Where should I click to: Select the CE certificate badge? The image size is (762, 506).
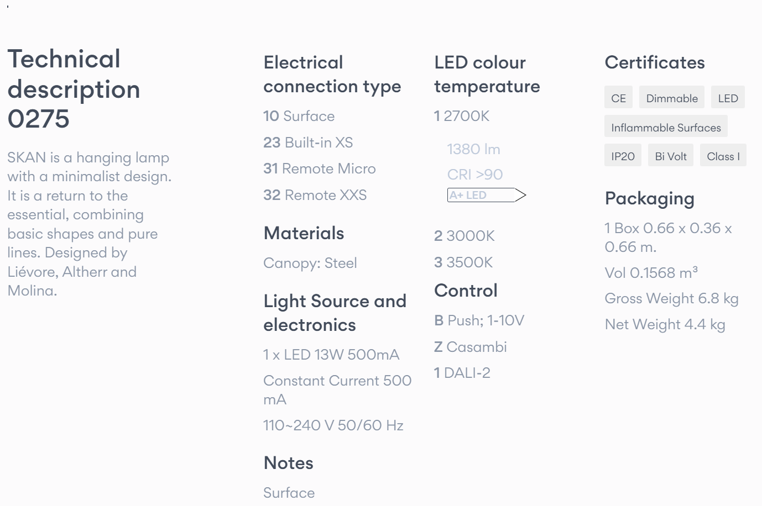click(x=618, y=98)
